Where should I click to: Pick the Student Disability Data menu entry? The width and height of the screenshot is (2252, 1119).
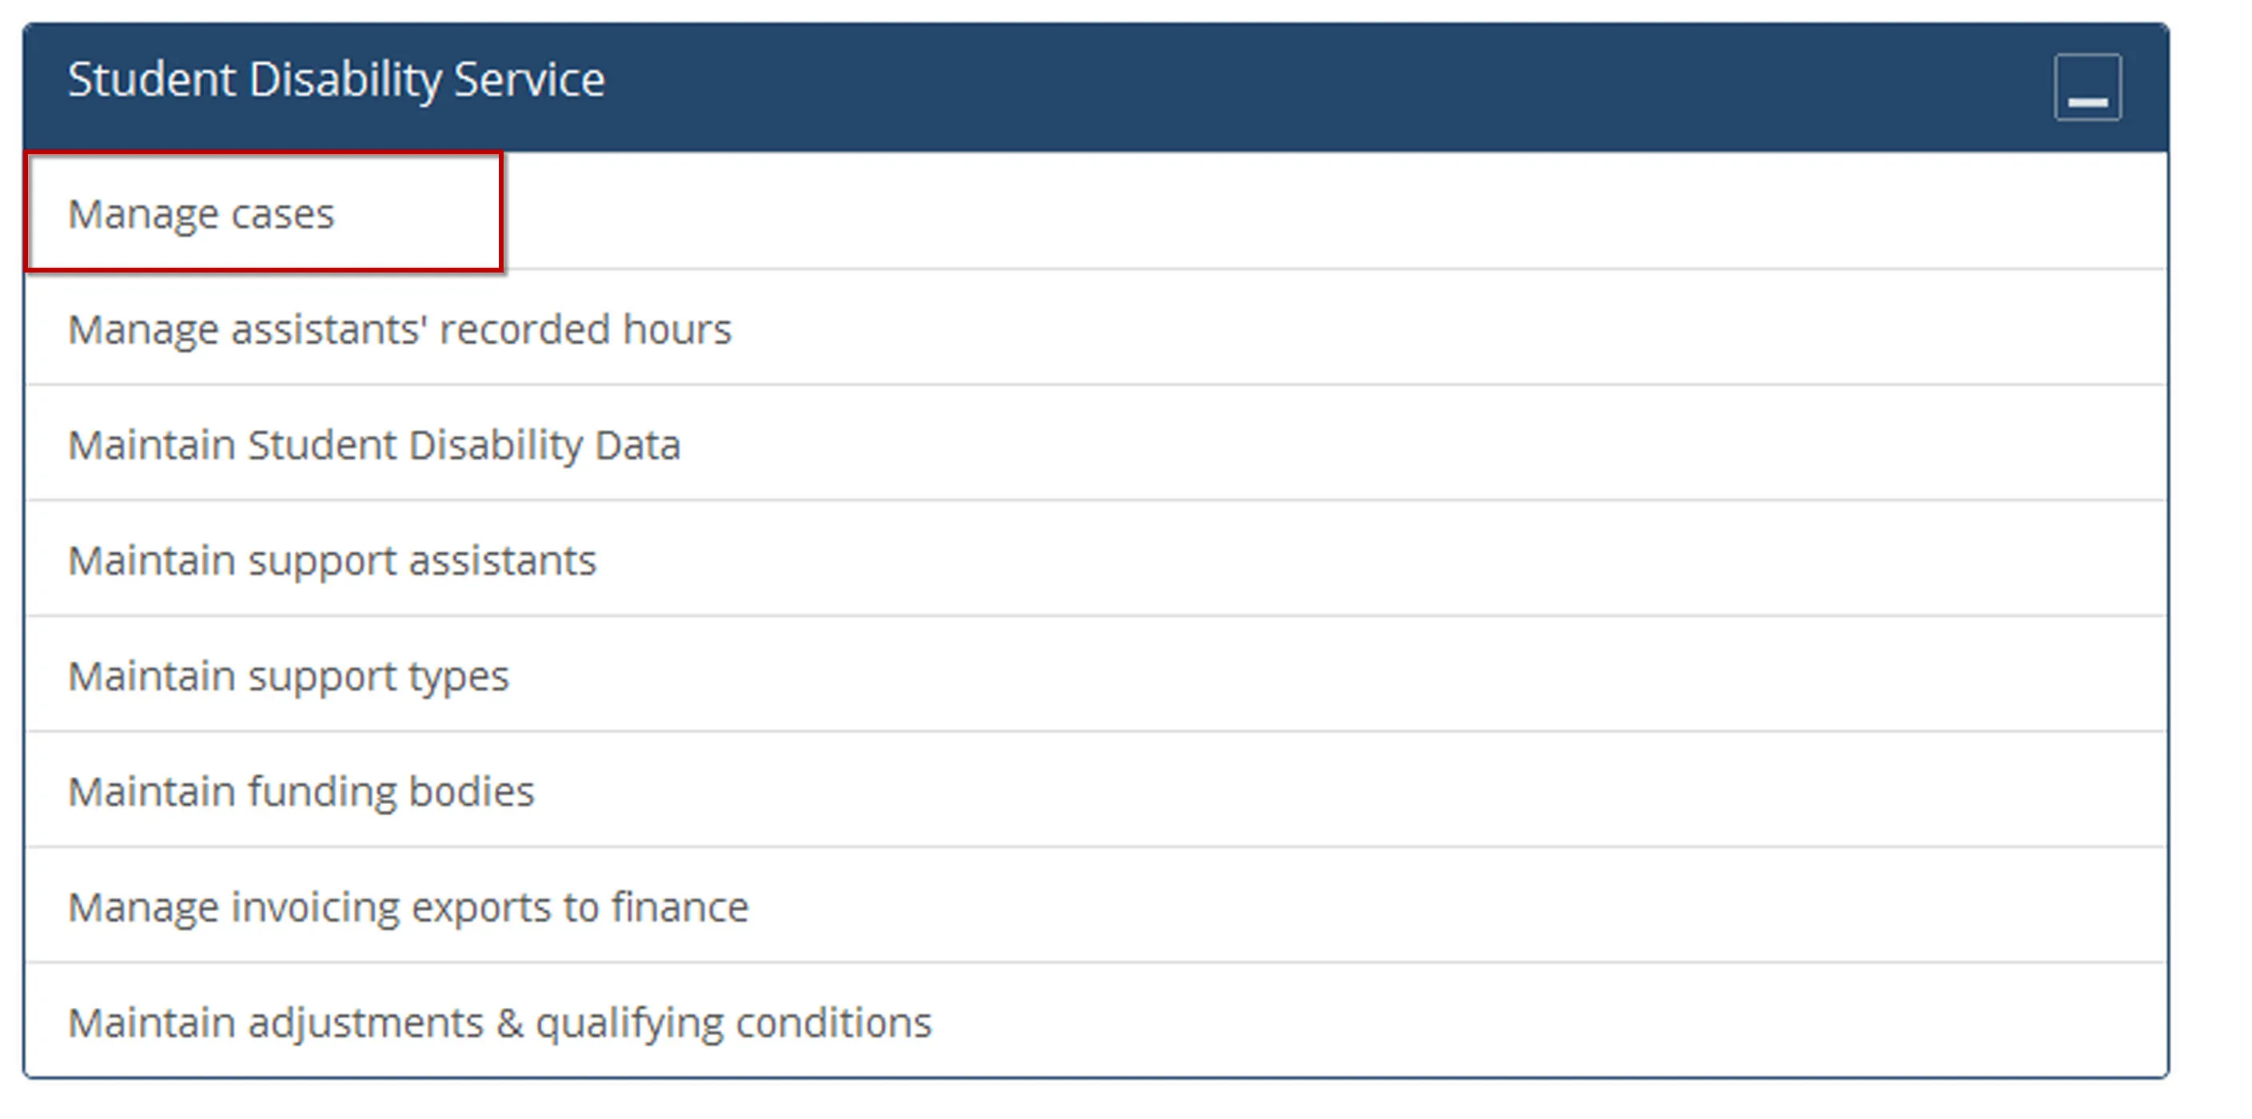click(x=374, y=445)
